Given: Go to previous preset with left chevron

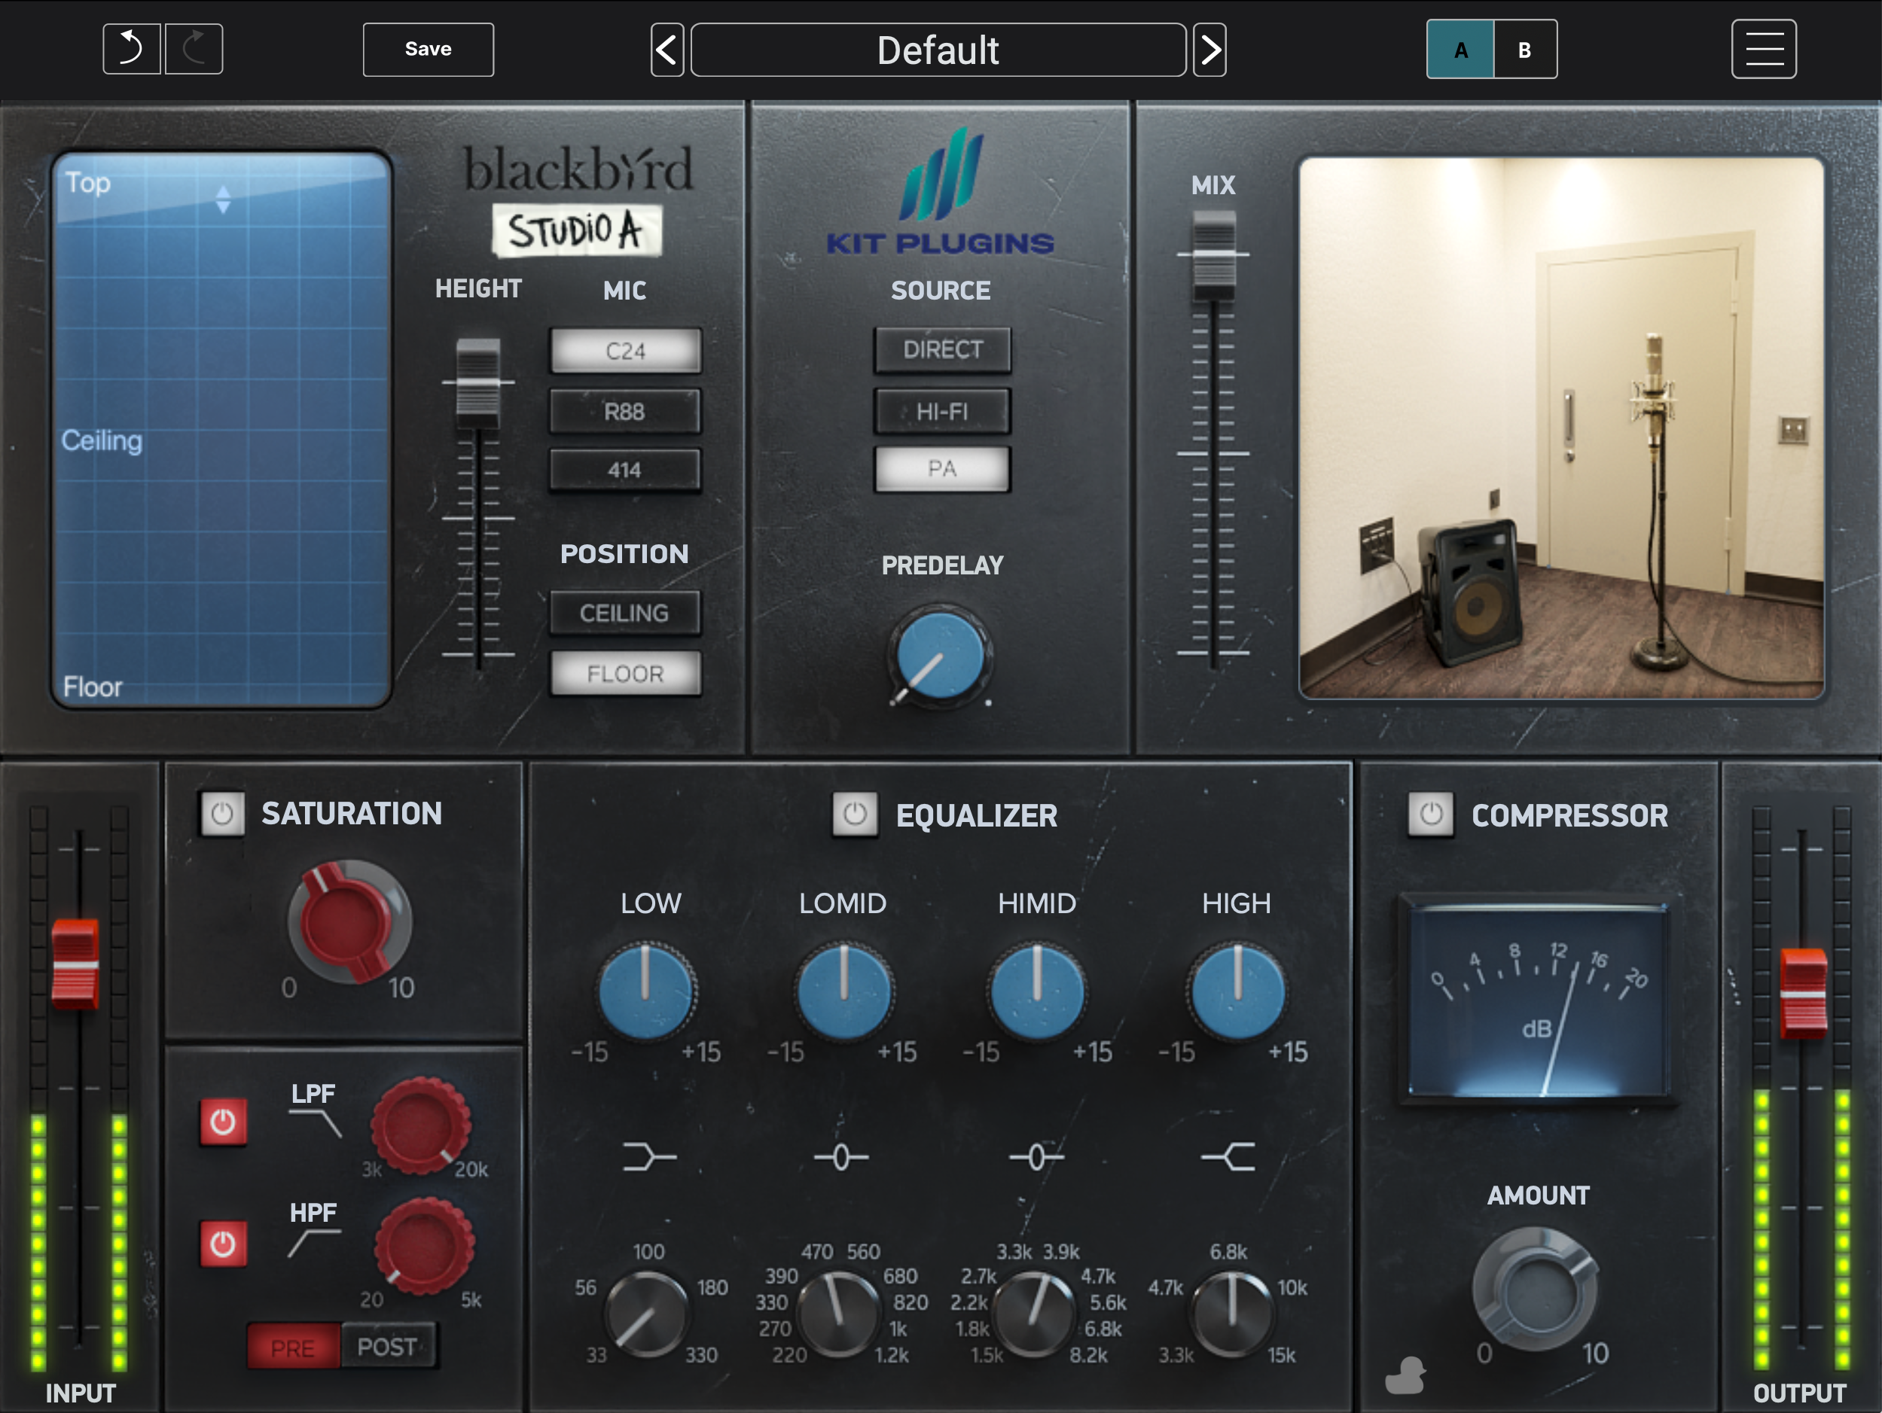Looking at the screenshot, I should 667,50.
